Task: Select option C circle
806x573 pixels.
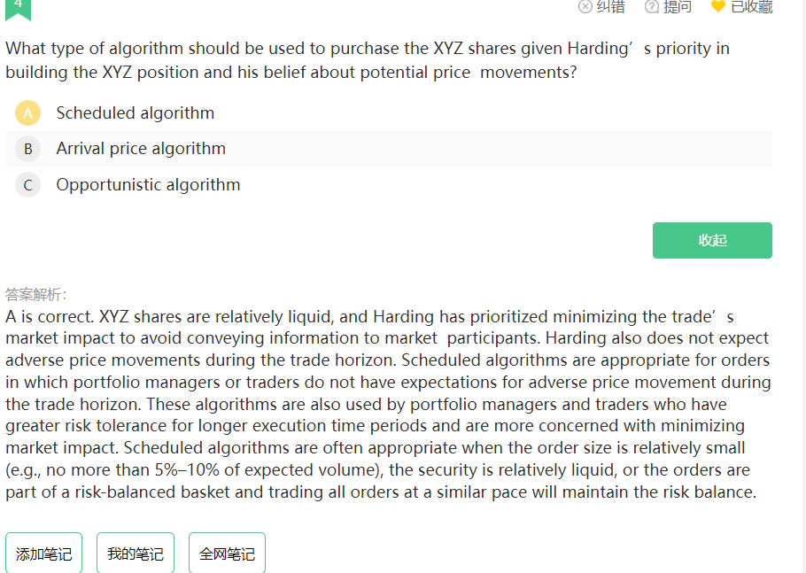Action: (27, 185)
